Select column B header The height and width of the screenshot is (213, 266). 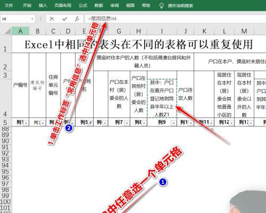38,31
